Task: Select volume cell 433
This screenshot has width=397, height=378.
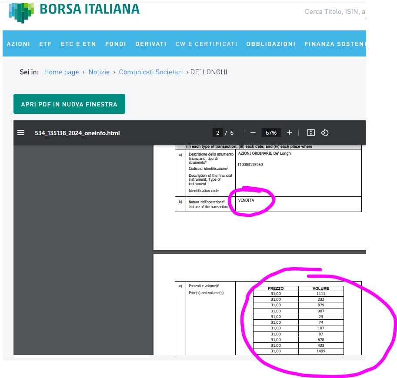Action: [x=321, y=345]
